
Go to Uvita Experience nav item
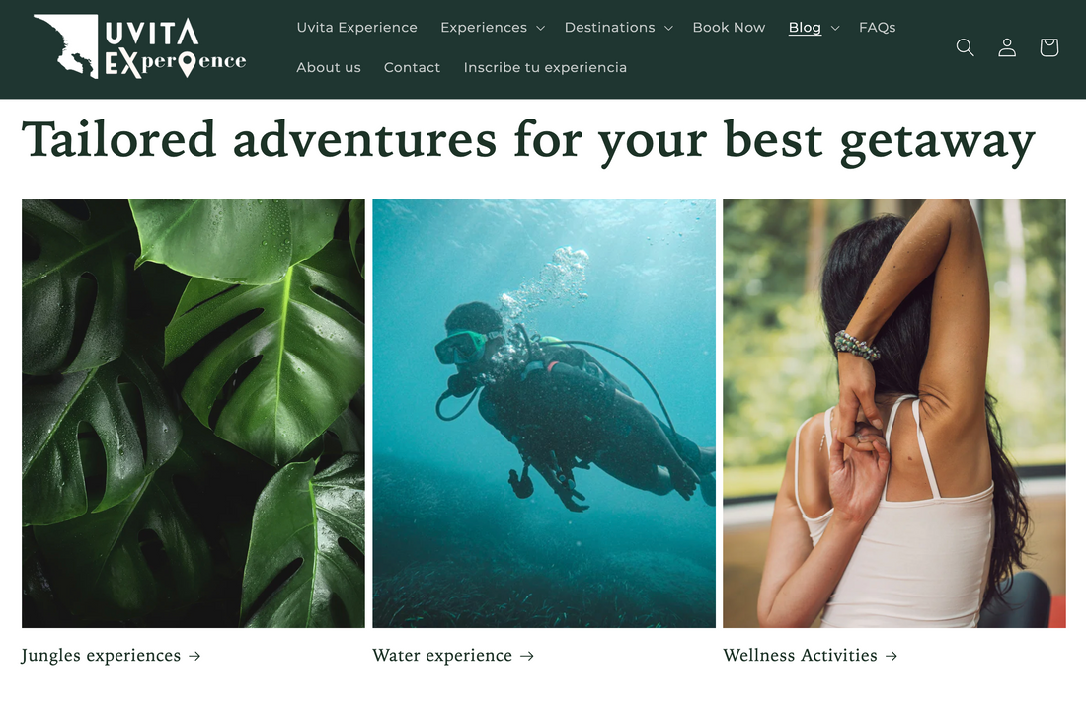[356, 27]
